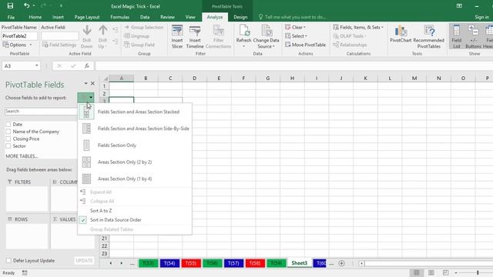Enable Defer Layout Update
493x277 pixels.
8,260
